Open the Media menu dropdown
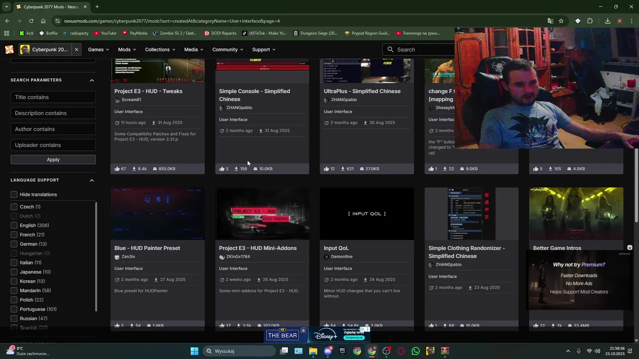 [x=194, y=49]
